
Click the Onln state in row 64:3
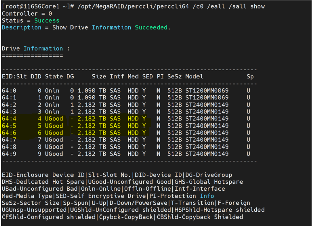point(52,112)
